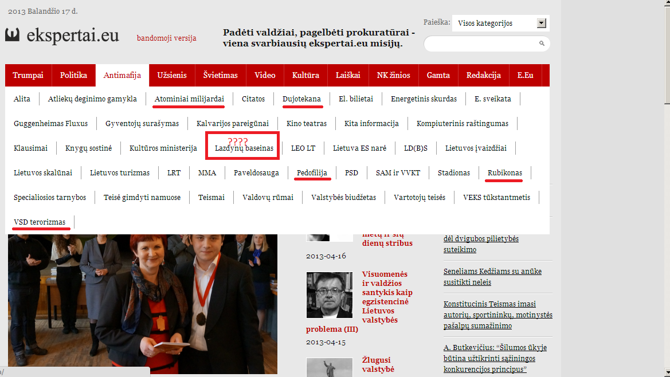Open the LRT subcategory

tap(174, 173)
